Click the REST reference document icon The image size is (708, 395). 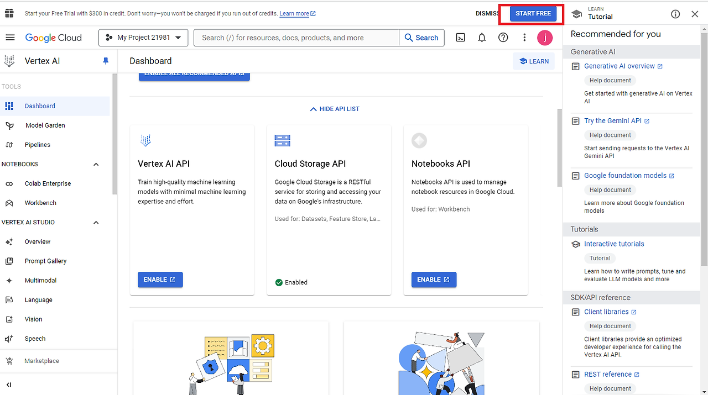[576, 375]
